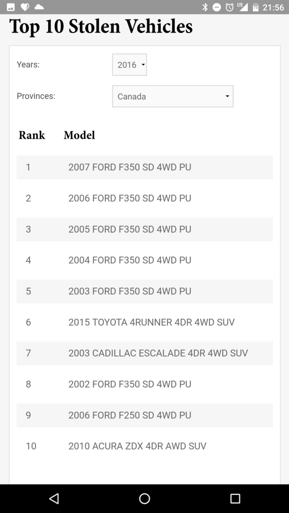Viewport: 289px width, 513px height.
Task: Select the Model column header
Action: [x=79, y=135]
